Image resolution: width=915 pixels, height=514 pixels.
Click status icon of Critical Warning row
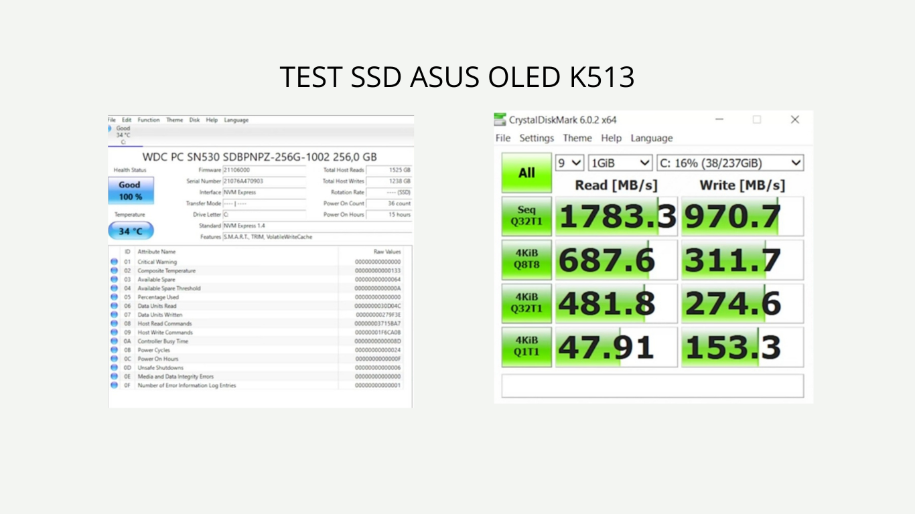[x=114, y=262]
